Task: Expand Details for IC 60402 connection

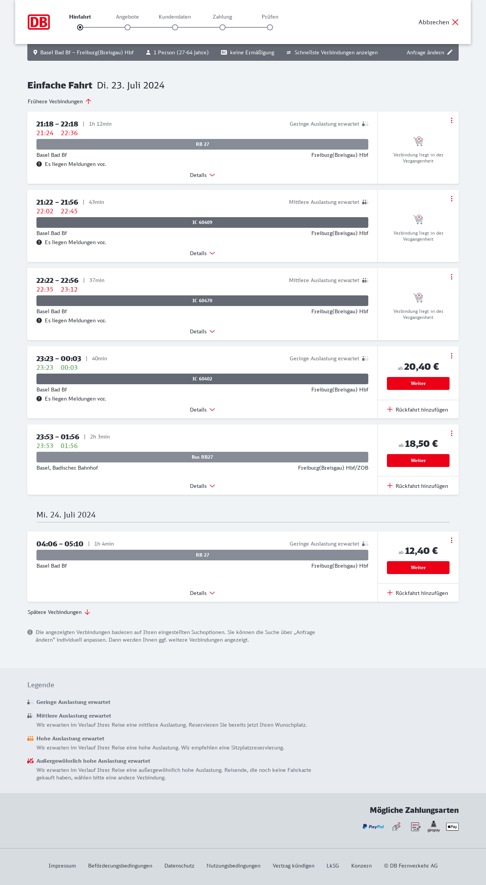Action: coord(202,410)
